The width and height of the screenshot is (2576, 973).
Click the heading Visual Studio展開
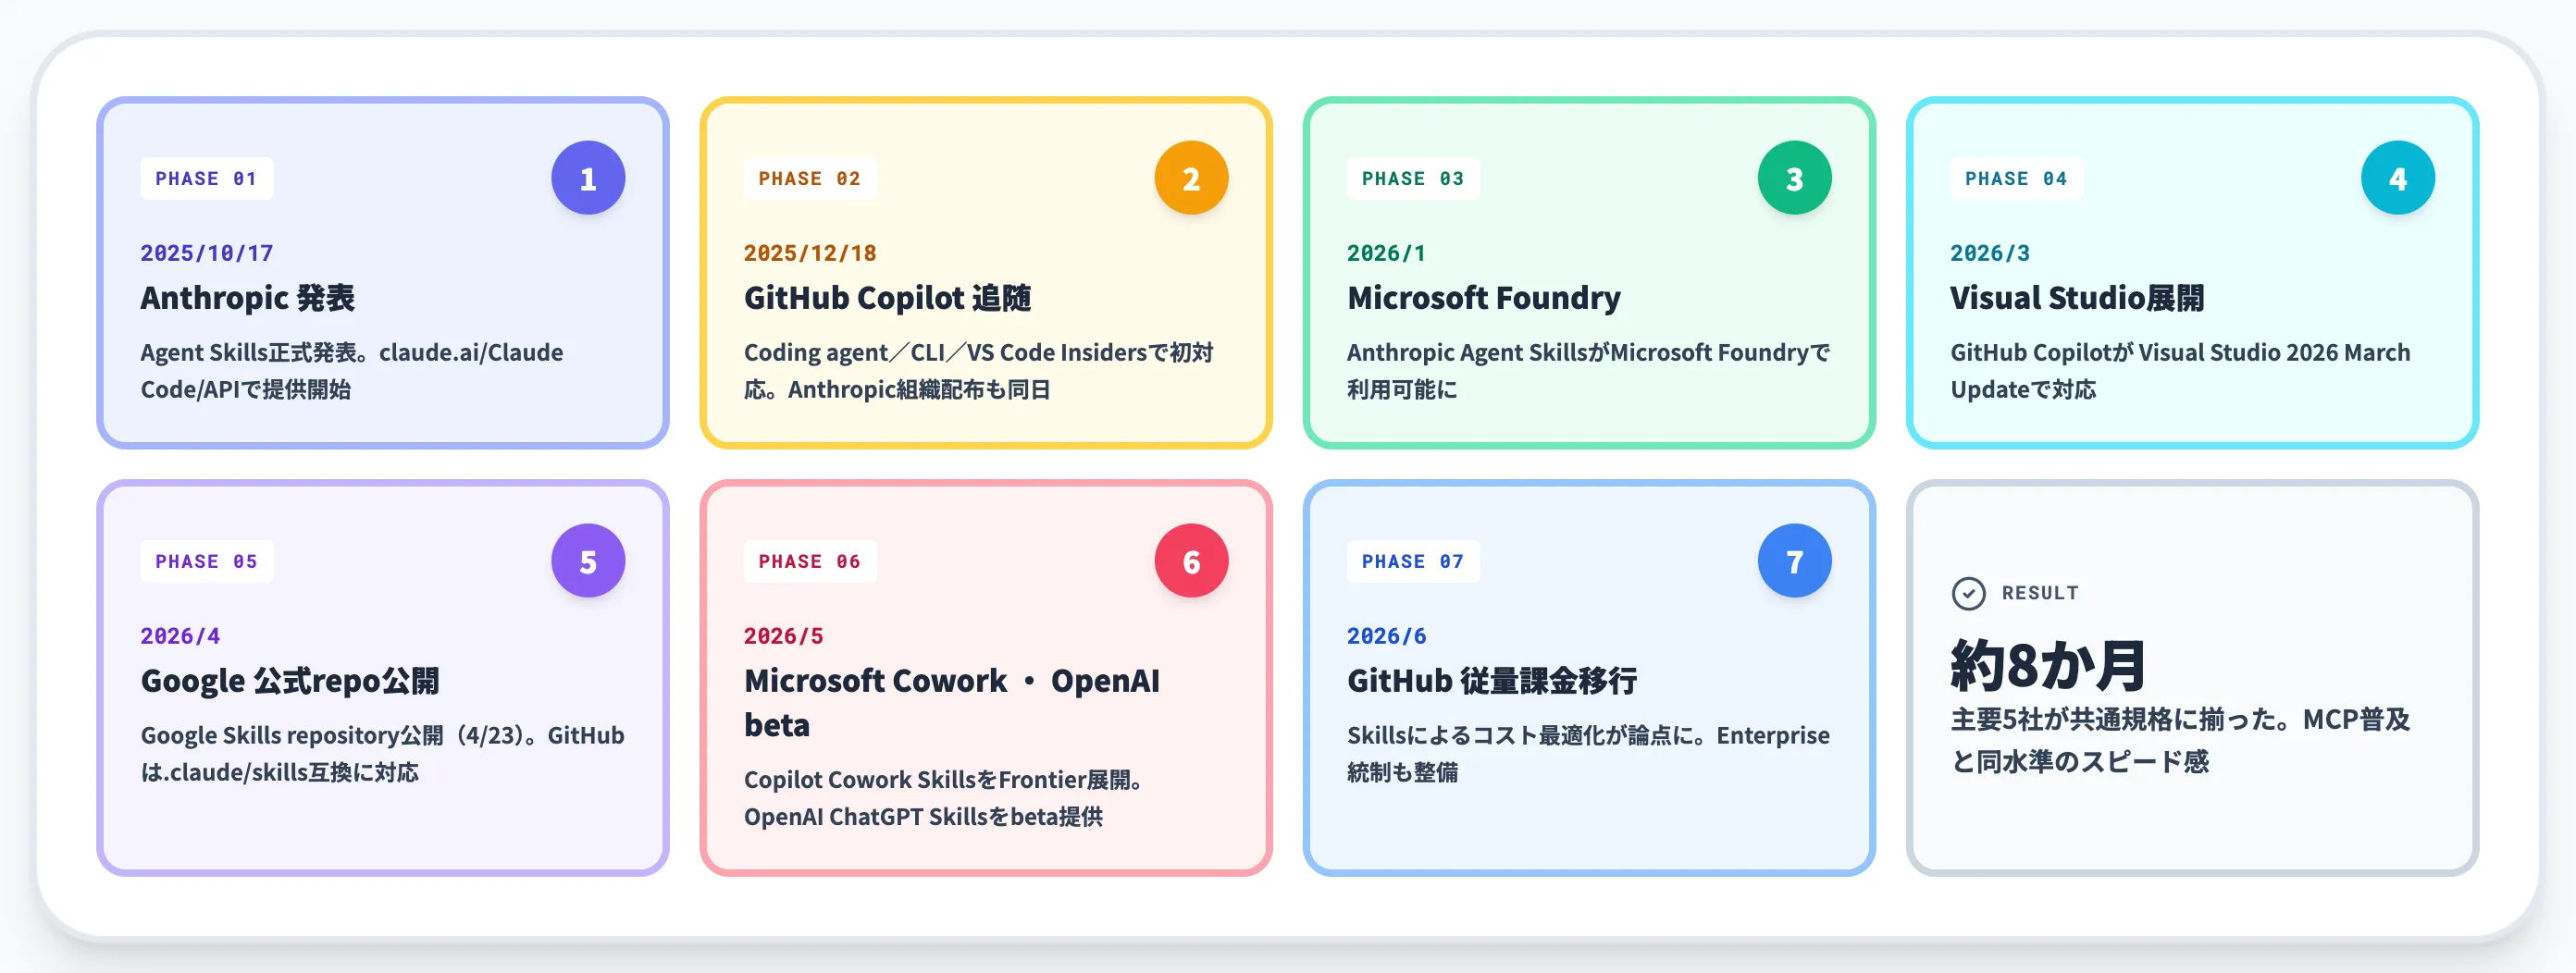click(x=2076, y=298)
